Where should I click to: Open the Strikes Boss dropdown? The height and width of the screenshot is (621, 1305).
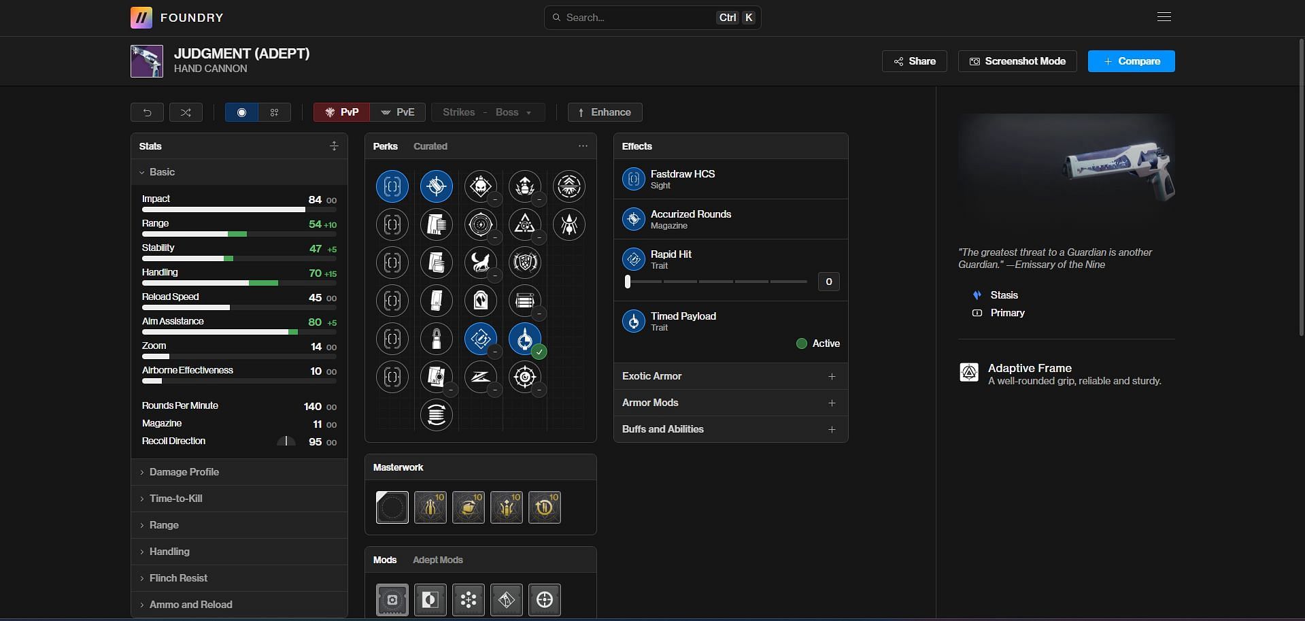pos(488,112)
